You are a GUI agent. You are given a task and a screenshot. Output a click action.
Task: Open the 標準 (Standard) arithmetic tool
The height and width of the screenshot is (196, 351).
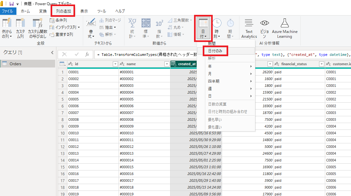pyautogui.click(x=146, y=28)
